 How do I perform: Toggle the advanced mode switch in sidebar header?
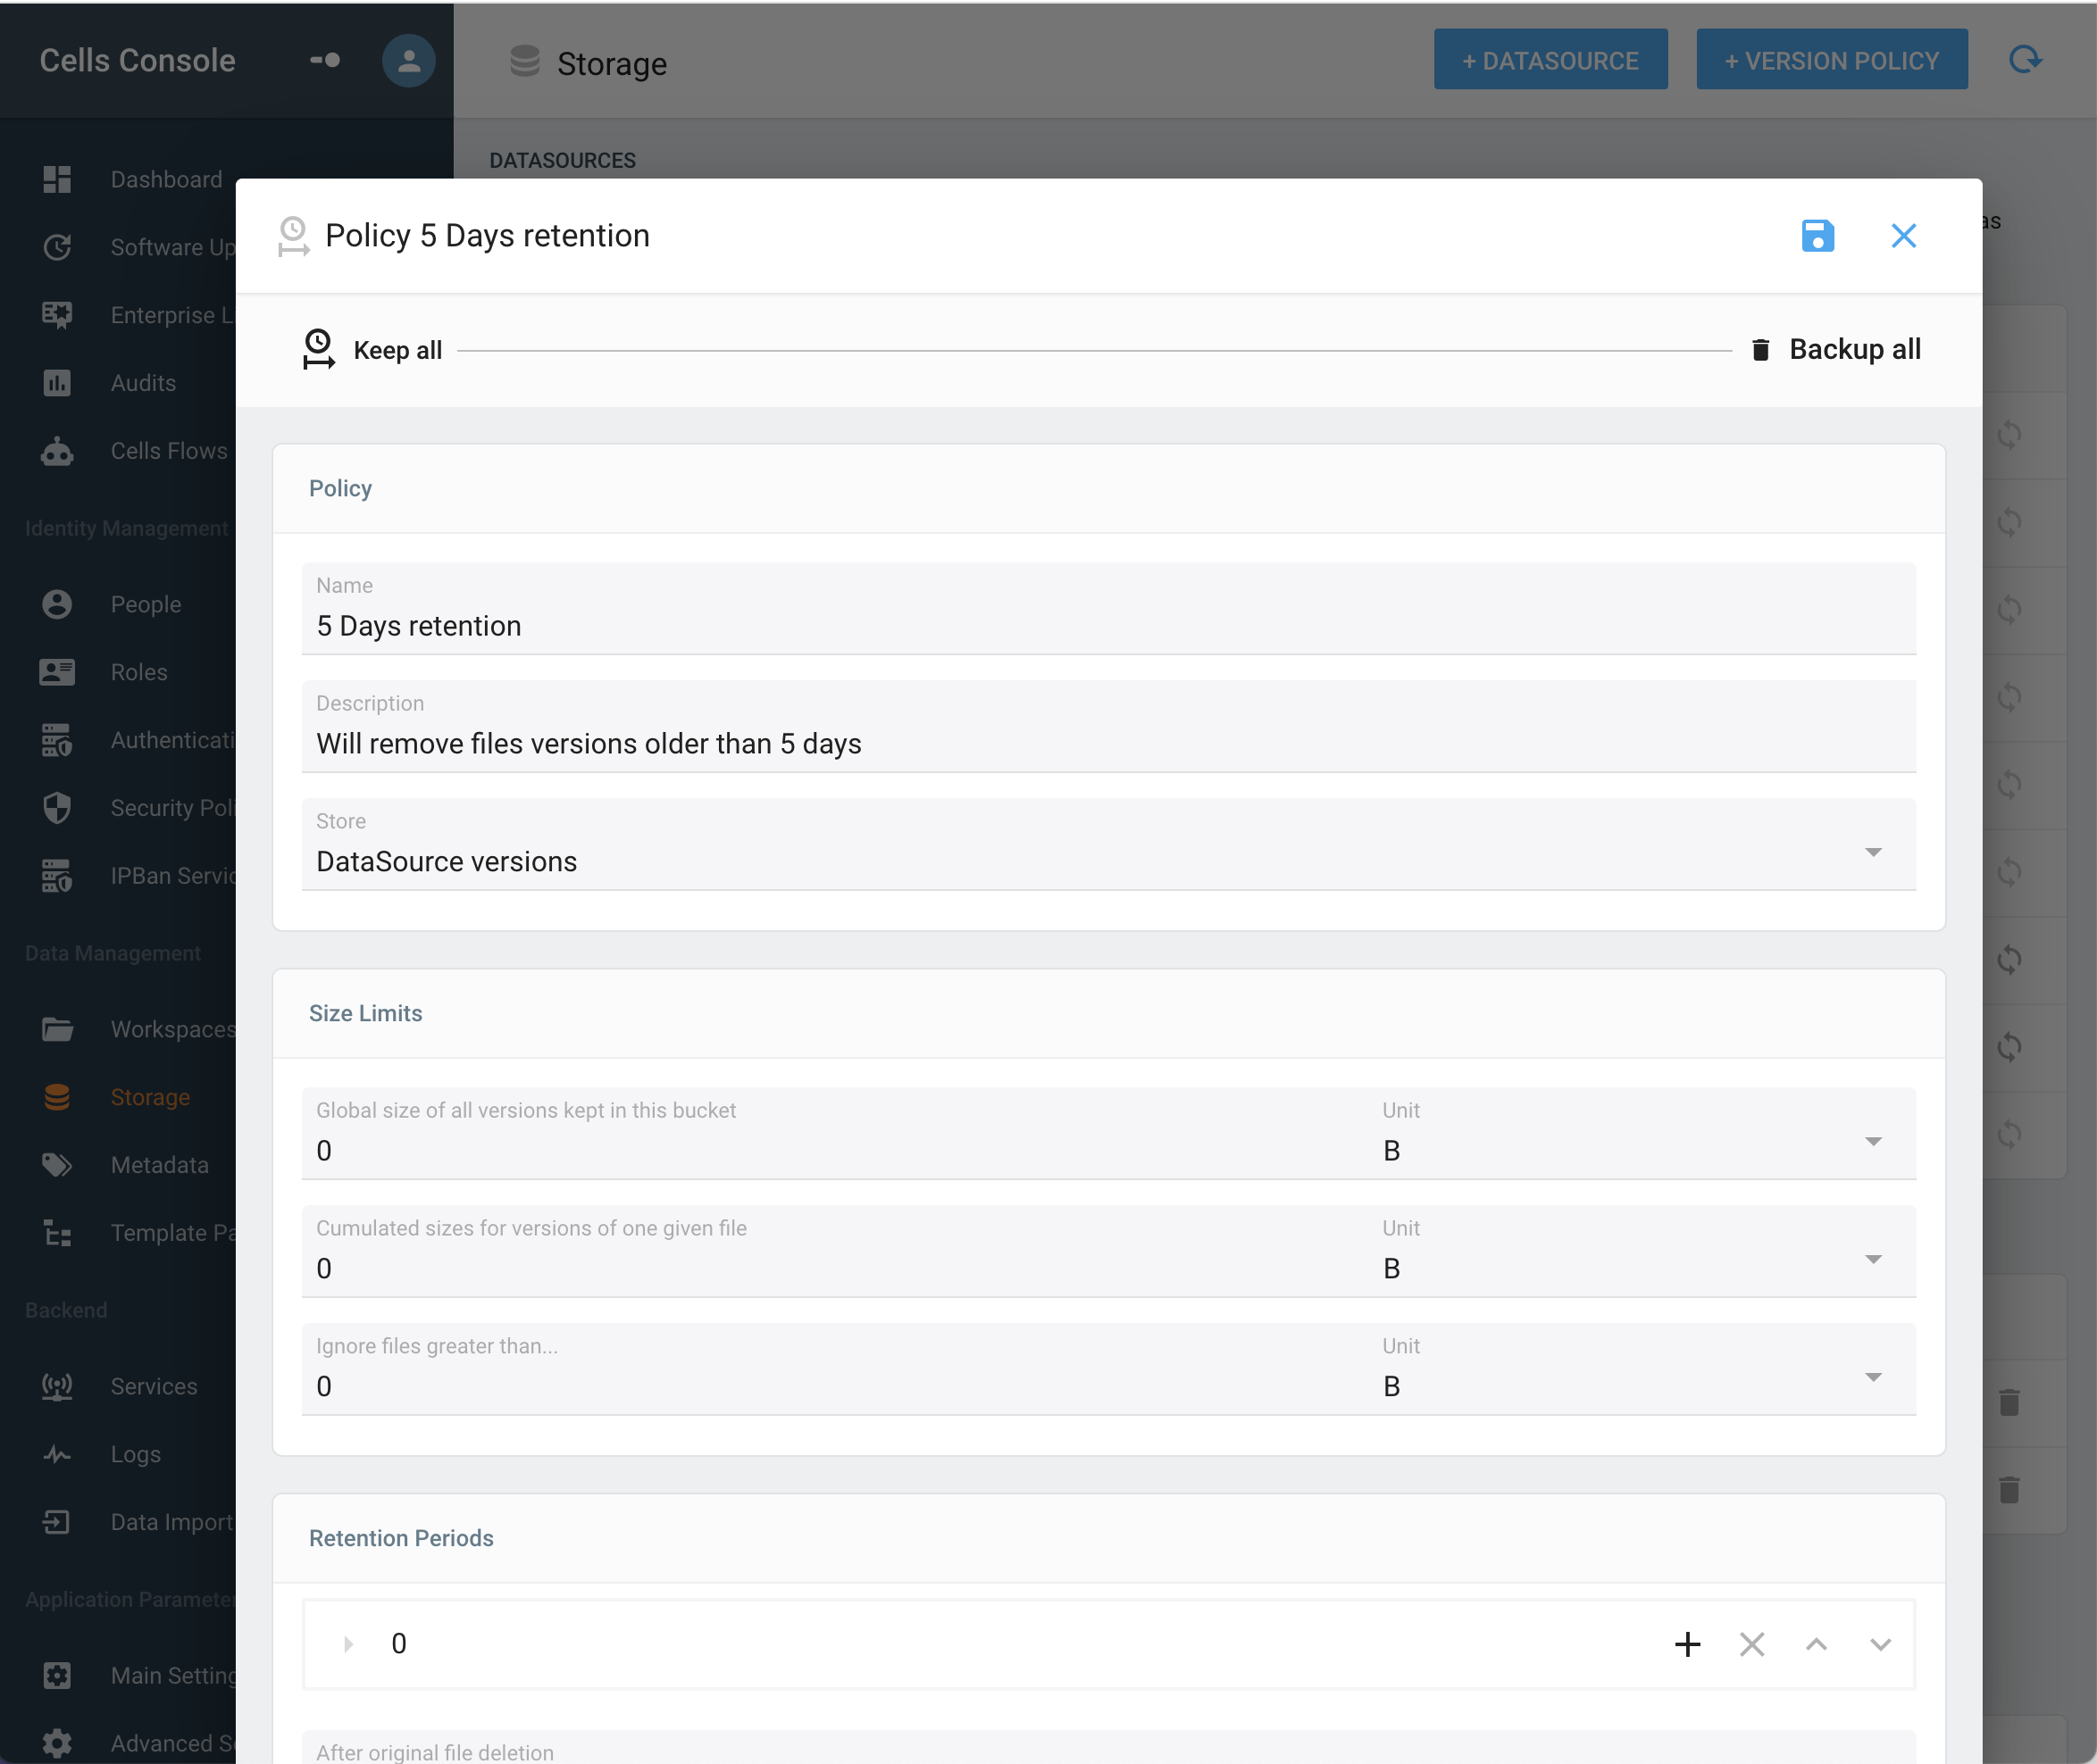coord(325,60)
